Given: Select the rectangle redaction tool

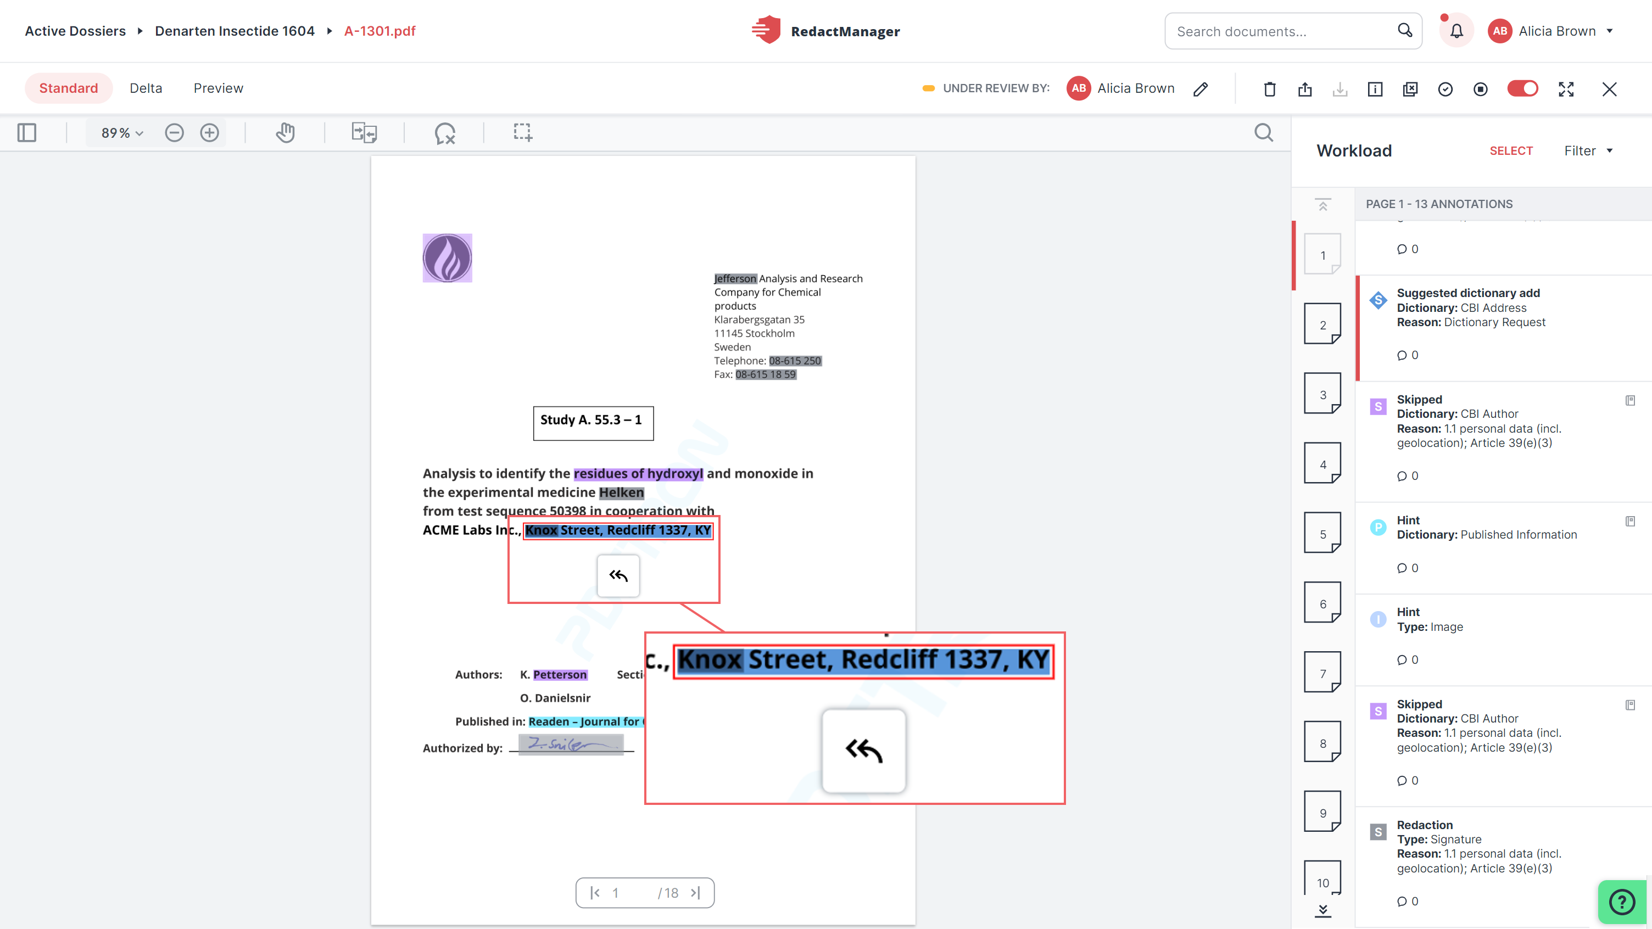Looking at the screenshot, I should (523, 133).
